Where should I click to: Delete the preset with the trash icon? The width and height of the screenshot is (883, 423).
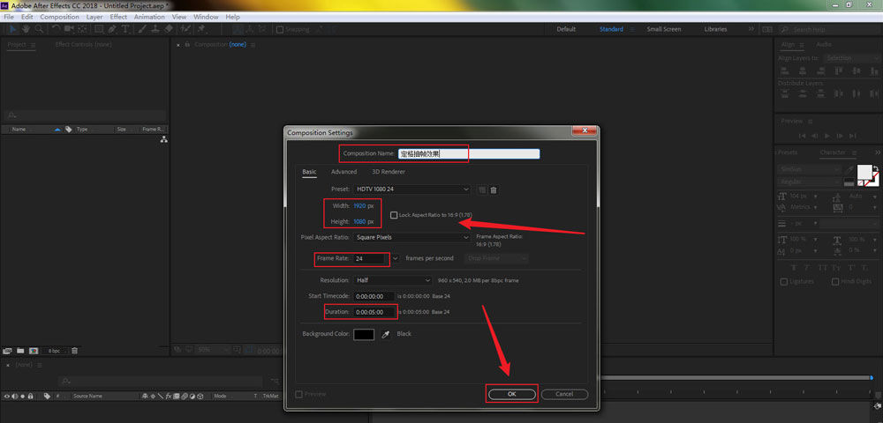click(494, 189)
